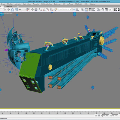Open the Material Editor
This screenshot has height=120, width=120.
98,10
